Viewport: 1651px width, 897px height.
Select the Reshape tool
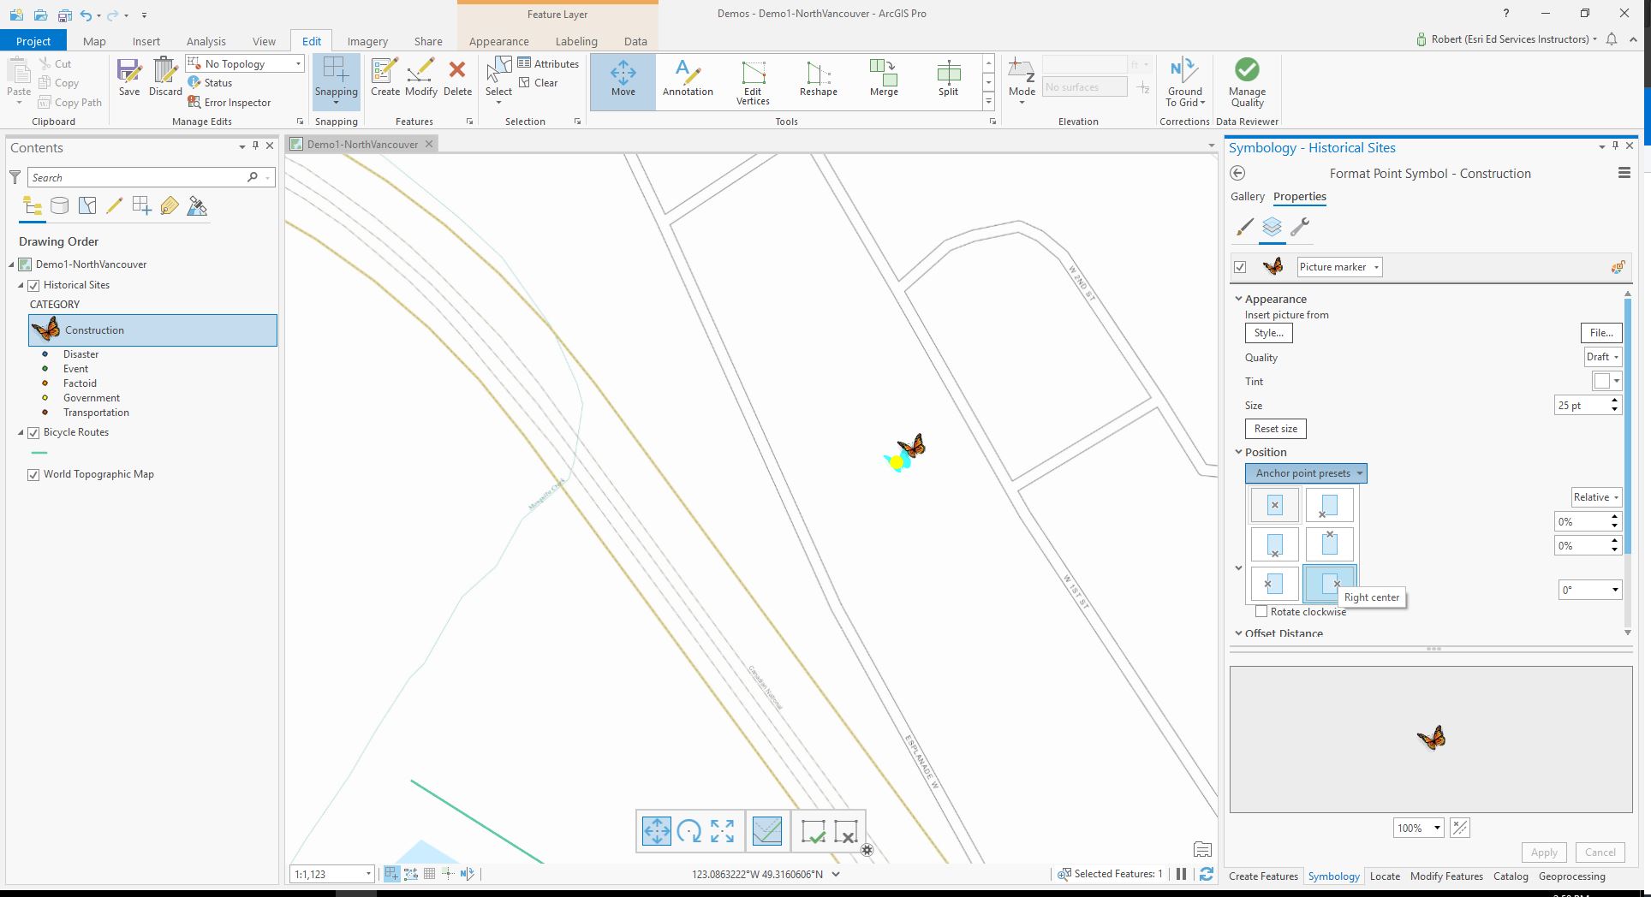coord(817,80)
